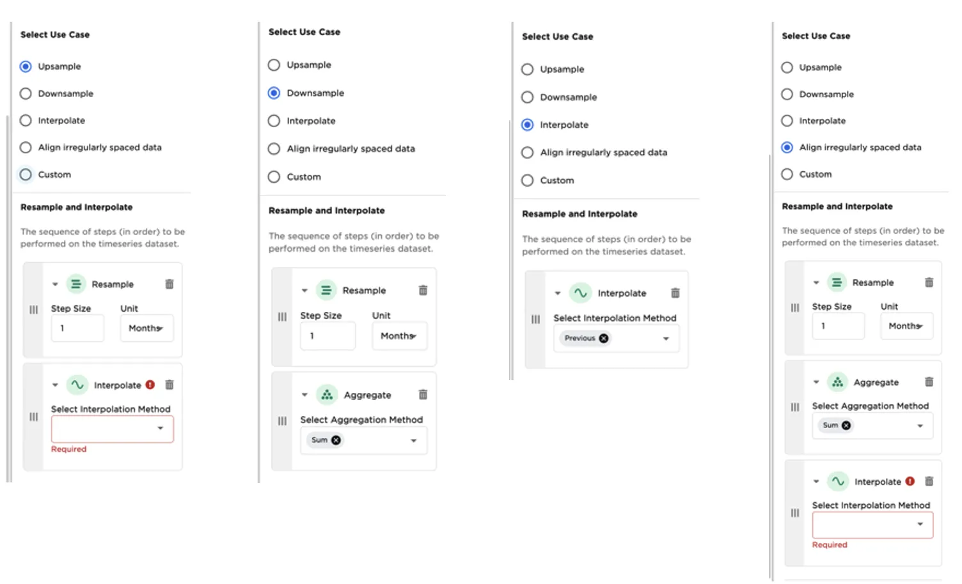Click the Step Size field in the leftmost panel

point(77,328)
